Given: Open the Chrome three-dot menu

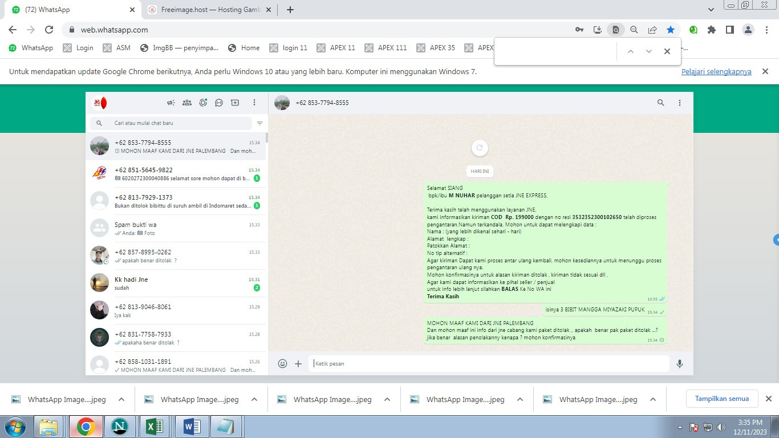Looking at the screenshot, I should 766,30.
